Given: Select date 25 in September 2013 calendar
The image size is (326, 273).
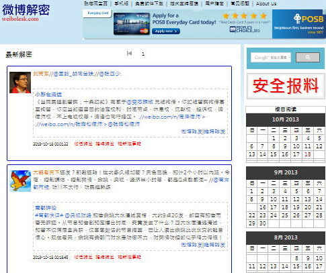Looking at the screenshot, I should coord(285,215).
